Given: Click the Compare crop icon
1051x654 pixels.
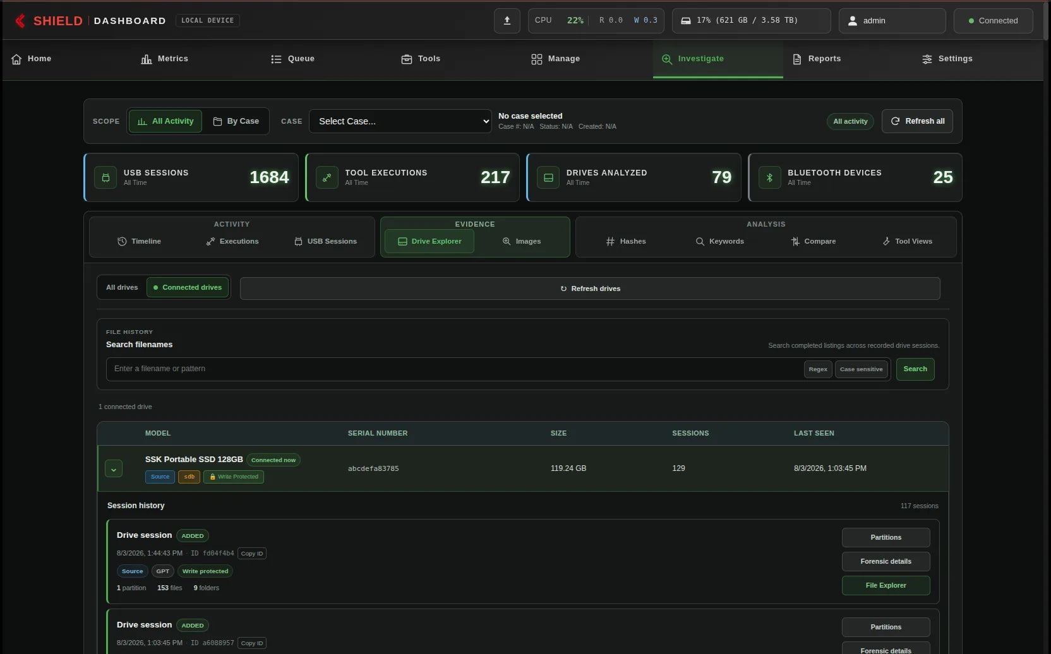Looking at the screenshot, I should pos(795,241).
